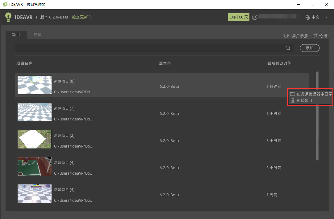Screen dimensions: 334x219
Task: Focus the project search field
Action: click(154, 48)
